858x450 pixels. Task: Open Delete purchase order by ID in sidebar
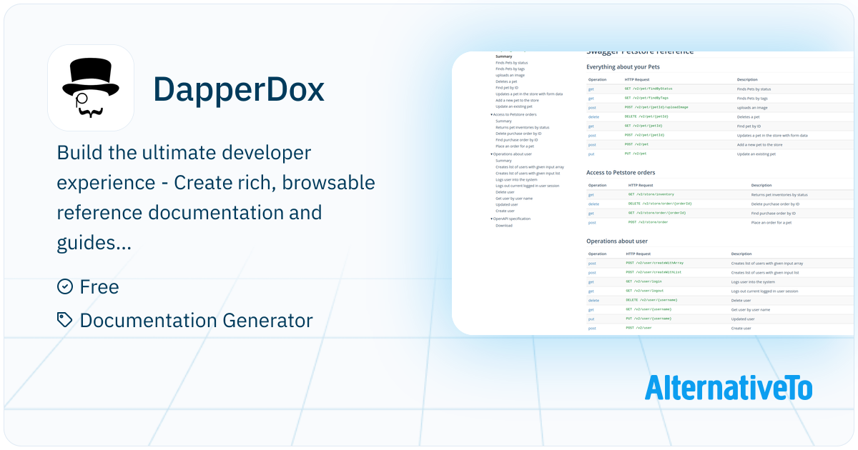pos(518,134)
